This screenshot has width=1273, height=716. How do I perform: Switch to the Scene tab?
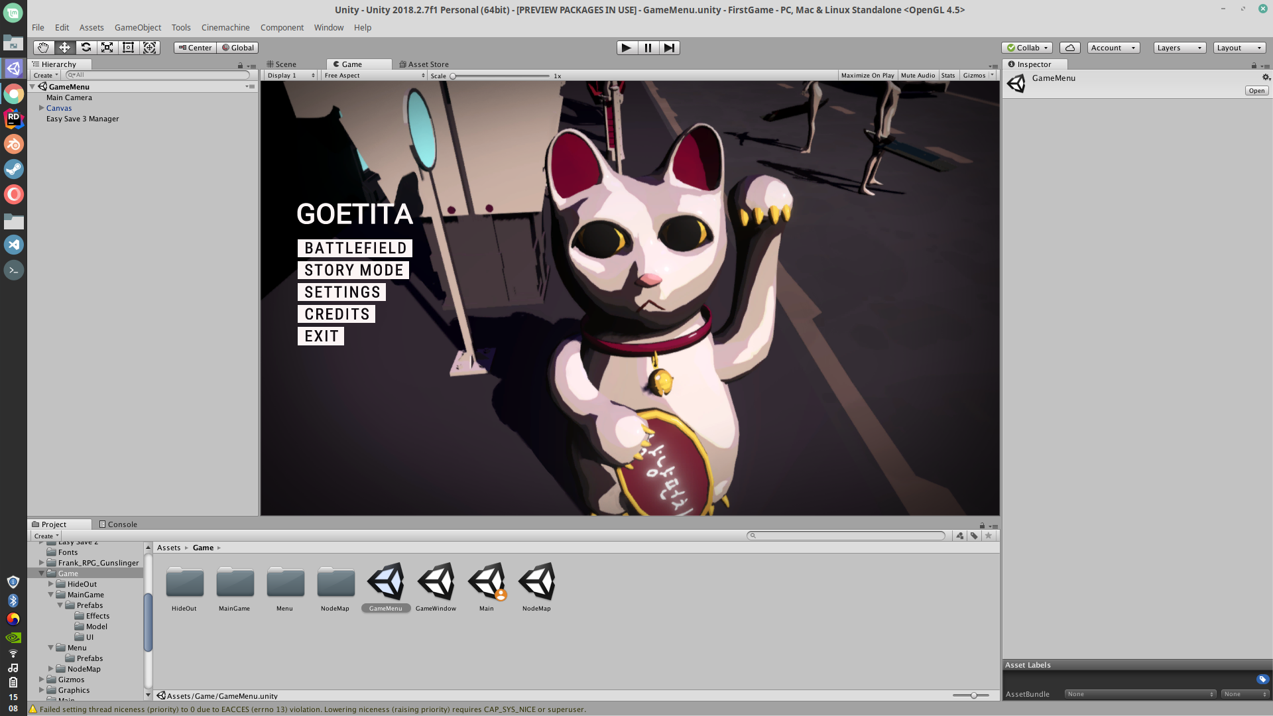(281, 64)
